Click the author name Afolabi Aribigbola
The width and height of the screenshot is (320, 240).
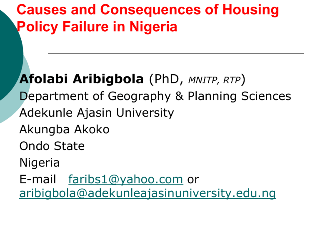[81, 79]
